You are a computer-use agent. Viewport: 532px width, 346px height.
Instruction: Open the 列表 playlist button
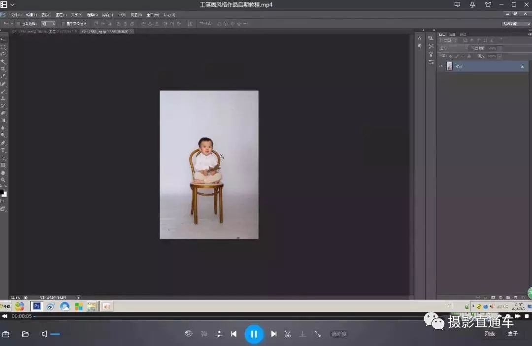pyautogui.click(x=490, y=334)
